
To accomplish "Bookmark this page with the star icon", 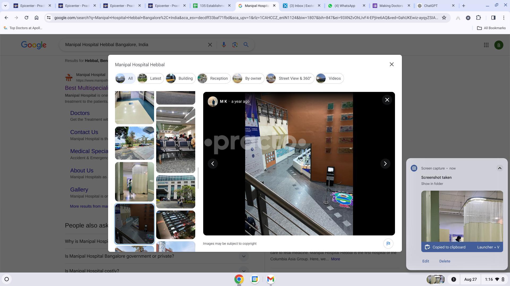I will (x=444, y=18).
